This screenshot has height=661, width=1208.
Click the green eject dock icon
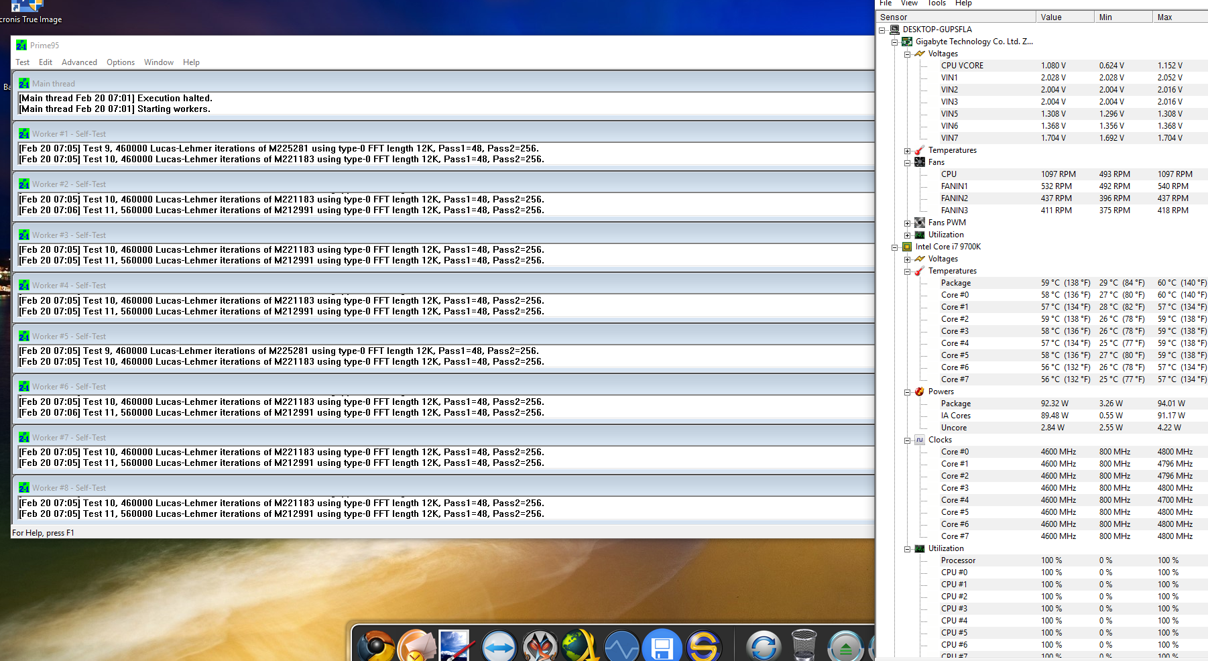pyautogui.click(x=845, y=647)
